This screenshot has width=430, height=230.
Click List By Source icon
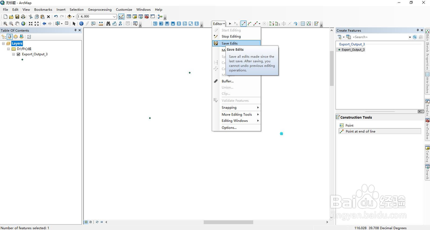pyautogui.click(x=9, y=37)
